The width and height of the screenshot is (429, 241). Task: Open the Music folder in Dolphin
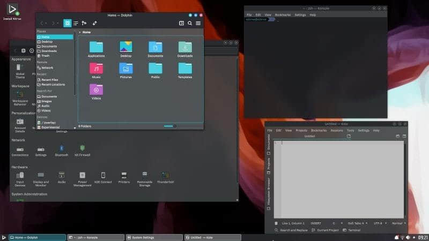97,70
